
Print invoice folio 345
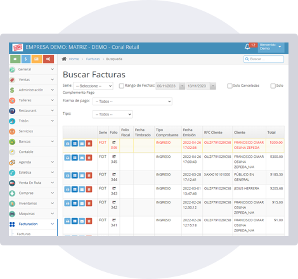pyautogui.click(x=67, y=158)
